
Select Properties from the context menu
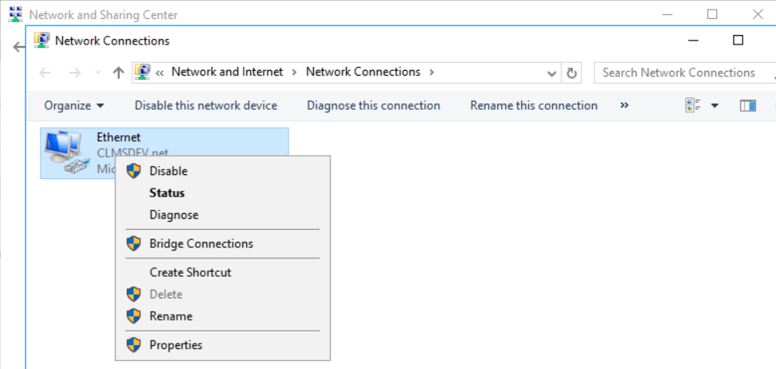click(x=175, y=345)
